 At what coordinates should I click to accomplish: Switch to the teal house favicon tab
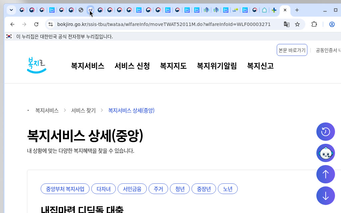click(264, 10)
